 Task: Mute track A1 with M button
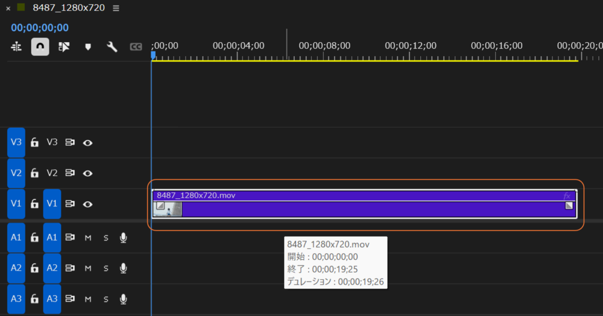coord(88,238)
